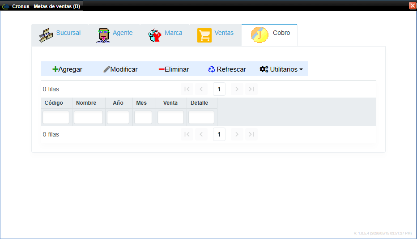Select page 1 in top pager

pos(219,89)
